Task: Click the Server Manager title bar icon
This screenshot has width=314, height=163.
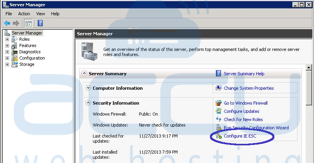Action: pos(5,4)
